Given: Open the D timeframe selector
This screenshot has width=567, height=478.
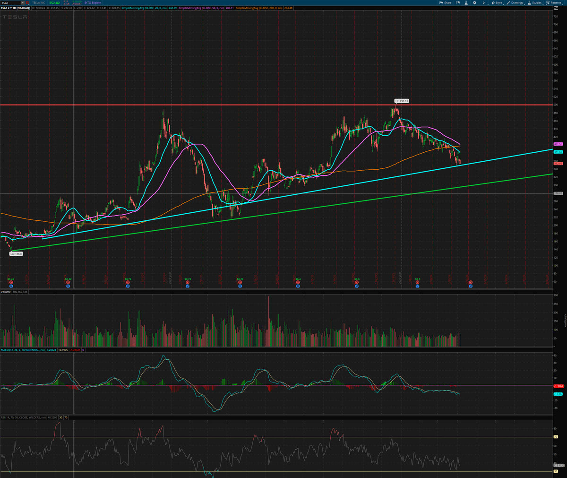Looking at the screenshot, I should [484, 2].
